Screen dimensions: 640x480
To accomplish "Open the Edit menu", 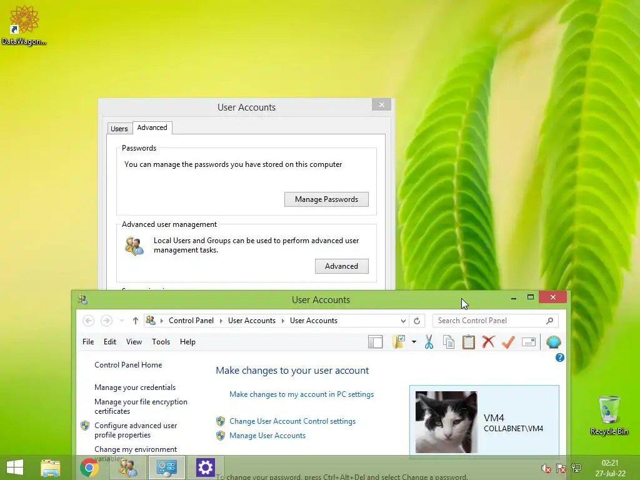I will pyautogui.click(x=110, y=342).
